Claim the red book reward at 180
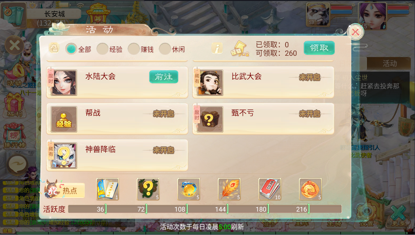The width and height of the screenshot is (415, 235). [270, 189]
